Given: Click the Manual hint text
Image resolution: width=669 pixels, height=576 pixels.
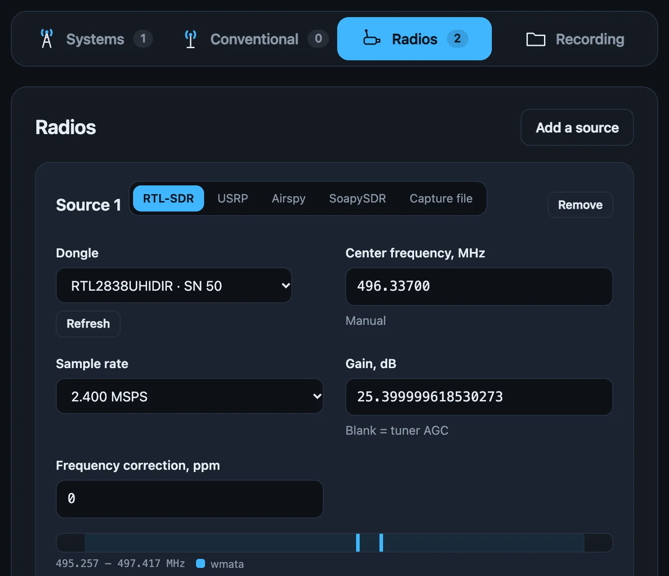Looking at the screenshot, I should [366, 321].
